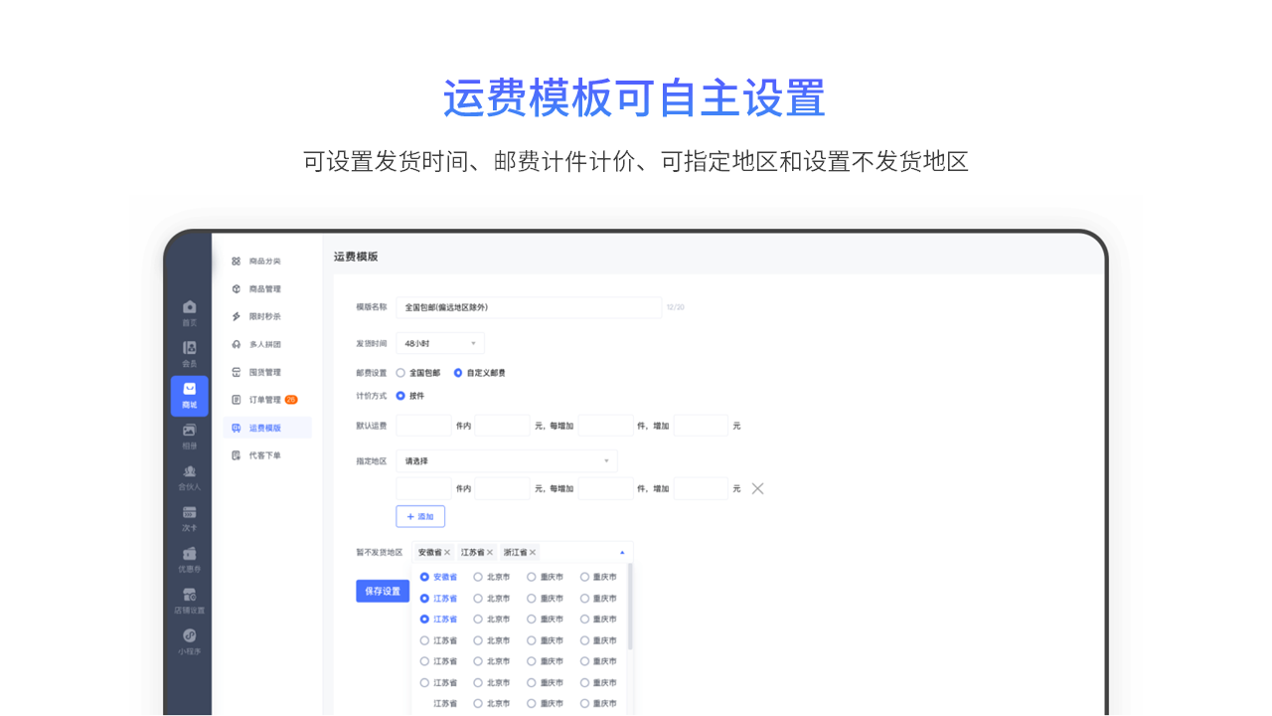Go to 多人拼团 menu item
The image size is (1272, 716).
click(266, 344)
